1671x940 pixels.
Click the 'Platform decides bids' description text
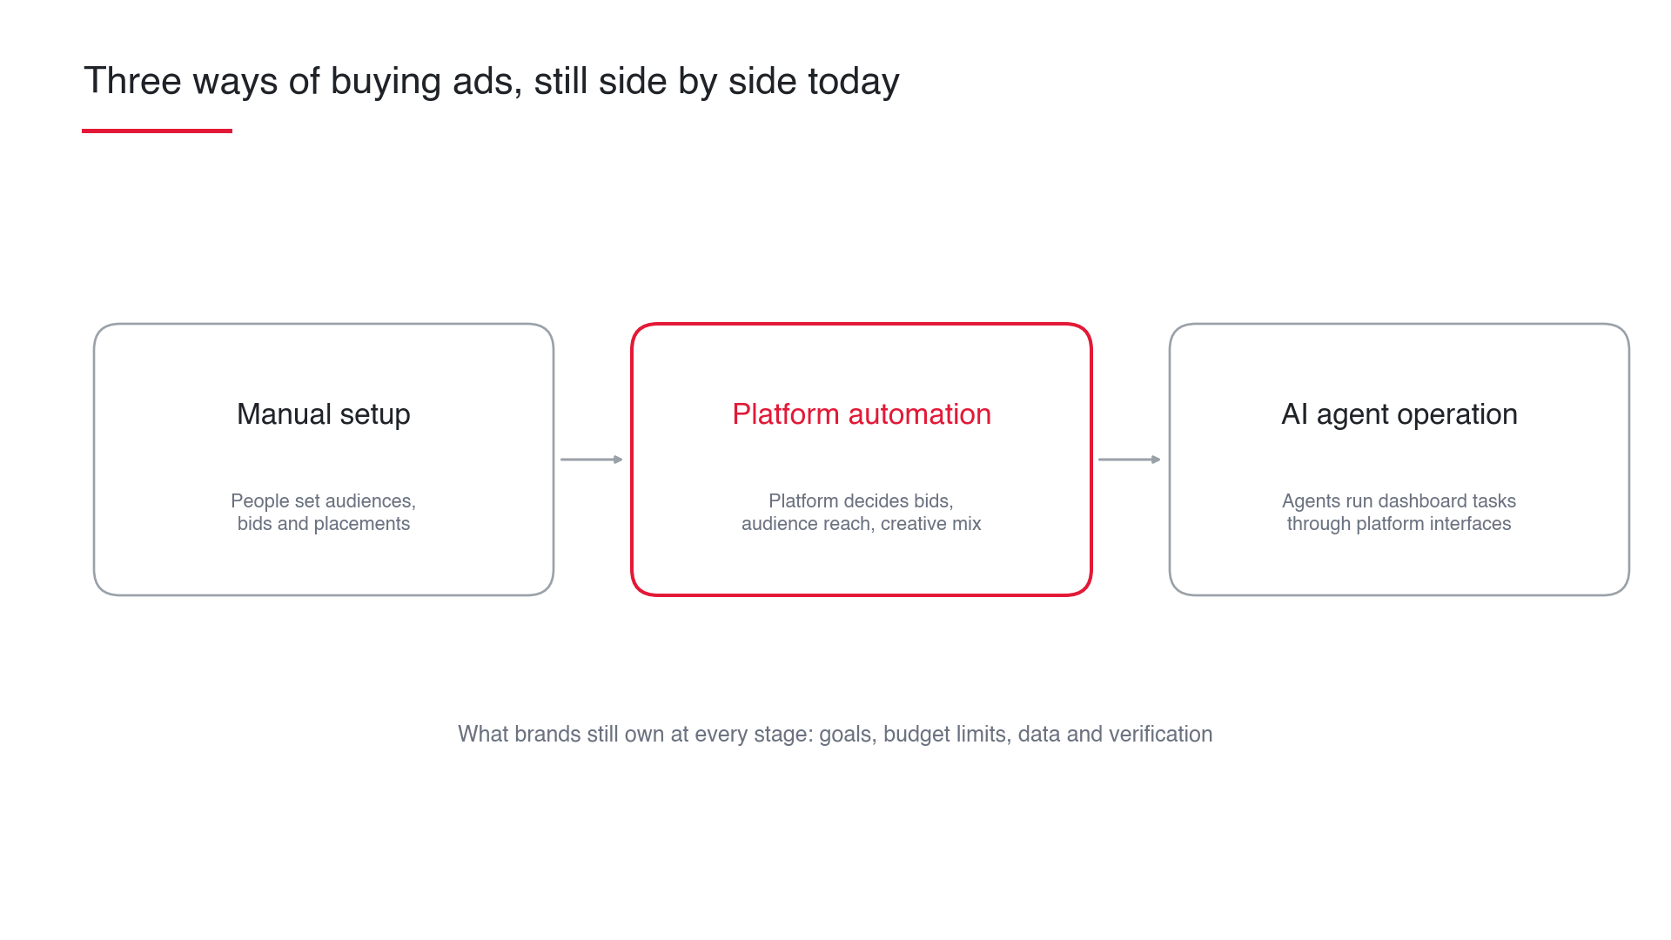[x=862, y=512]
